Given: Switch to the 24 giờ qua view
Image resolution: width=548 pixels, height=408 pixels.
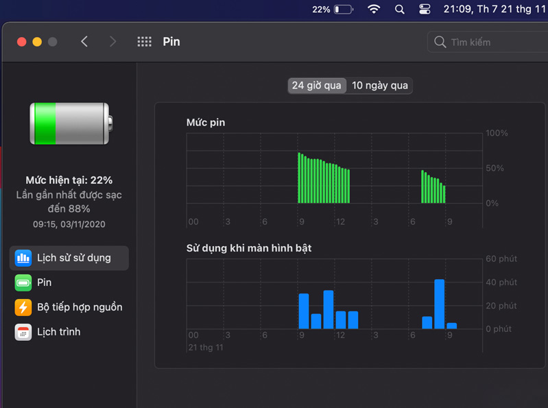Looking at the screenshot, I should point(316,86).
